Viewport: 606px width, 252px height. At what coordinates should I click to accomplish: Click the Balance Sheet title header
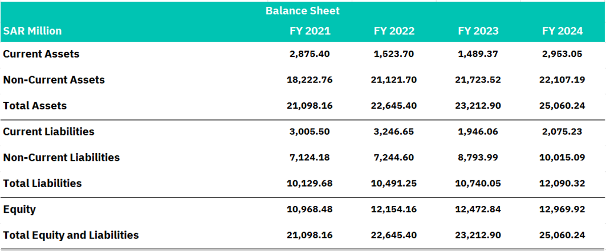(x=302, y=11)
